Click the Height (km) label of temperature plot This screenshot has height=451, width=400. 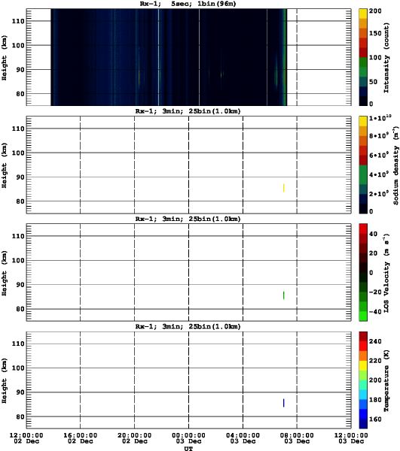pos(4,380)
